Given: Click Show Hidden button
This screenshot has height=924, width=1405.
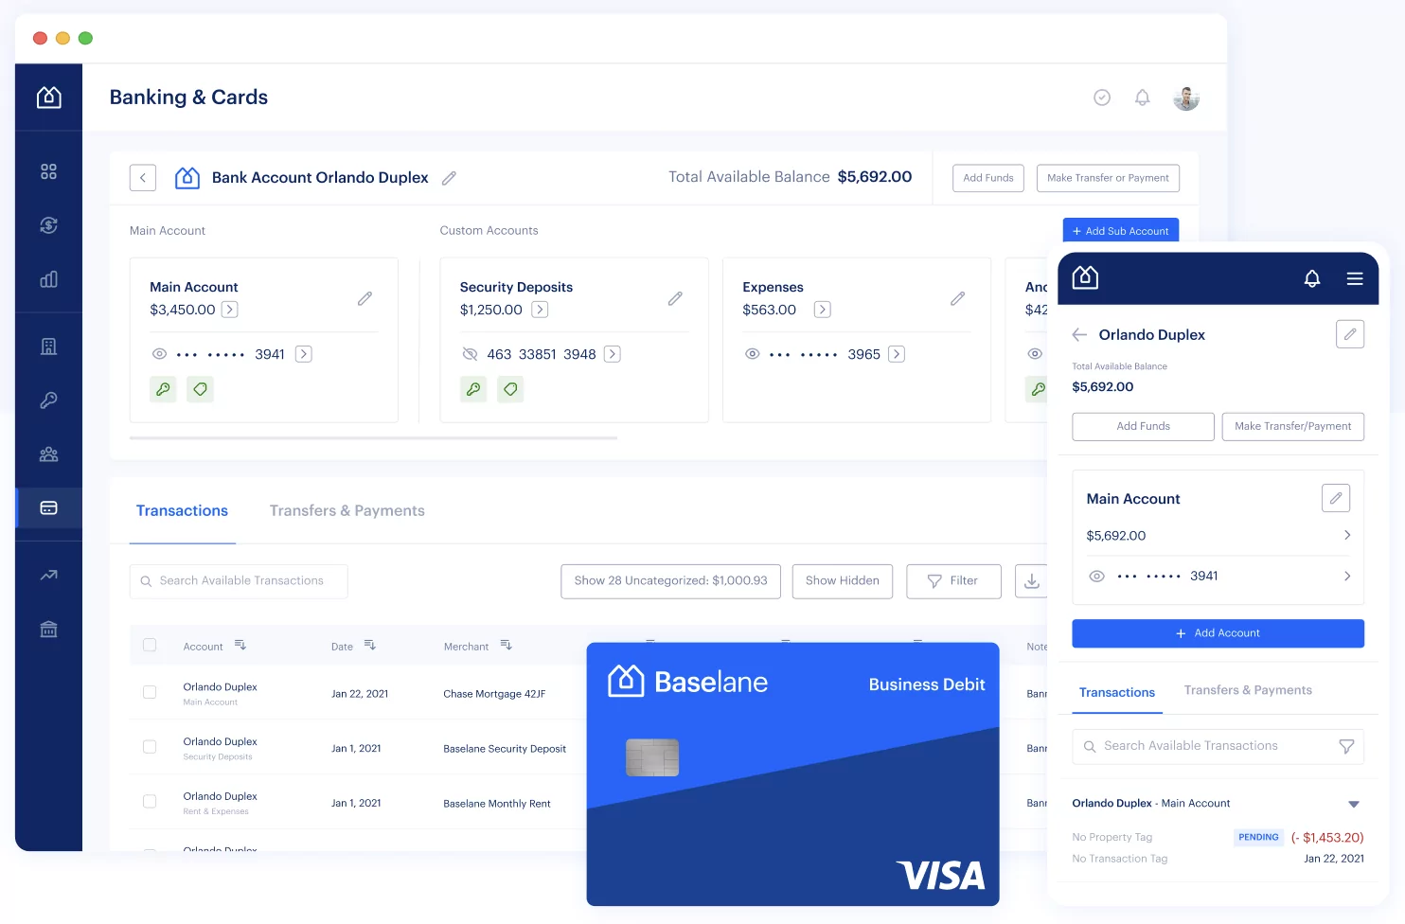Looking at the screenshot, I should tap(843, 581).
